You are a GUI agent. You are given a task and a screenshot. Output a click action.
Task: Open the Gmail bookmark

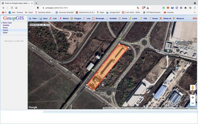point(29,12)
